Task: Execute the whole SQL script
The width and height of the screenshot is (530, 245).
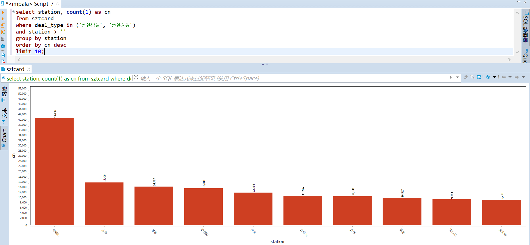Action: (x=3, y=26)
